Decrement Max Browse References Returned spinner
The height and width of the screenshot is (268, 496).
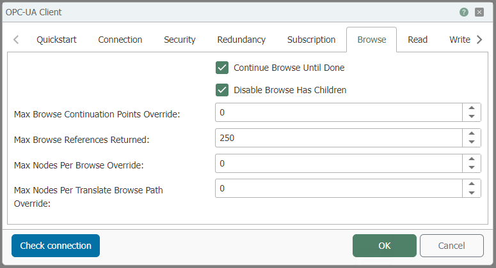tap(472, 142)
